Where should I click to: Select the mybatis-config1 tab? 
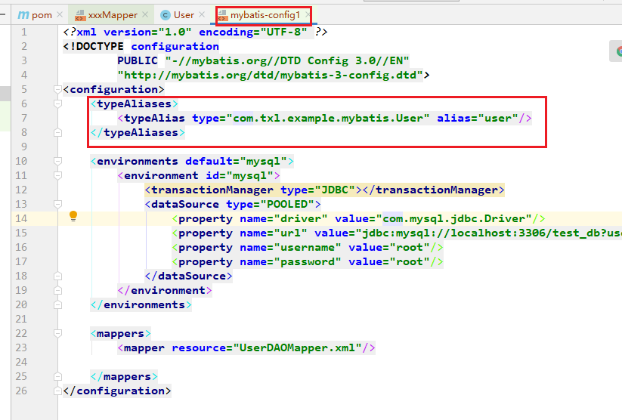(265, 15)
